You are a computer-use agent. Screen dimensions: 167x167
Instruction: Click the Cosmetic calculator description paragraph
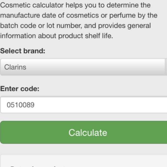tap(79, 20)
